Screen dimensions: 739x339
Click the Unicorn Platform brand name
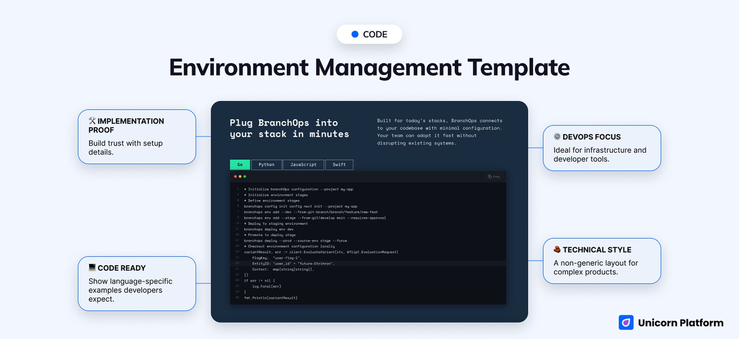tap(681, 323)
